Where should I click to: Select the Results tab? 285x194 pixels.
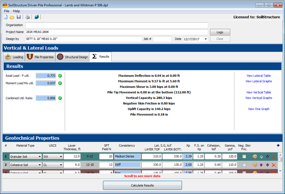(x=100, y=57)
